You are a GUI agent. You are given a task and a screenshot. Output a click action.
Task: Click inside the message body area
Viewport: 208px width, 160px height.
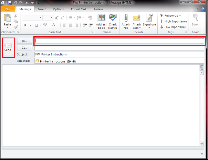point(101,105)
